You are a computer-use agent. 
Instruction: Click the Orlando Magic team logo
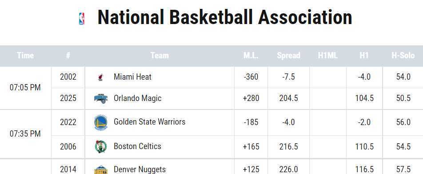100,98
